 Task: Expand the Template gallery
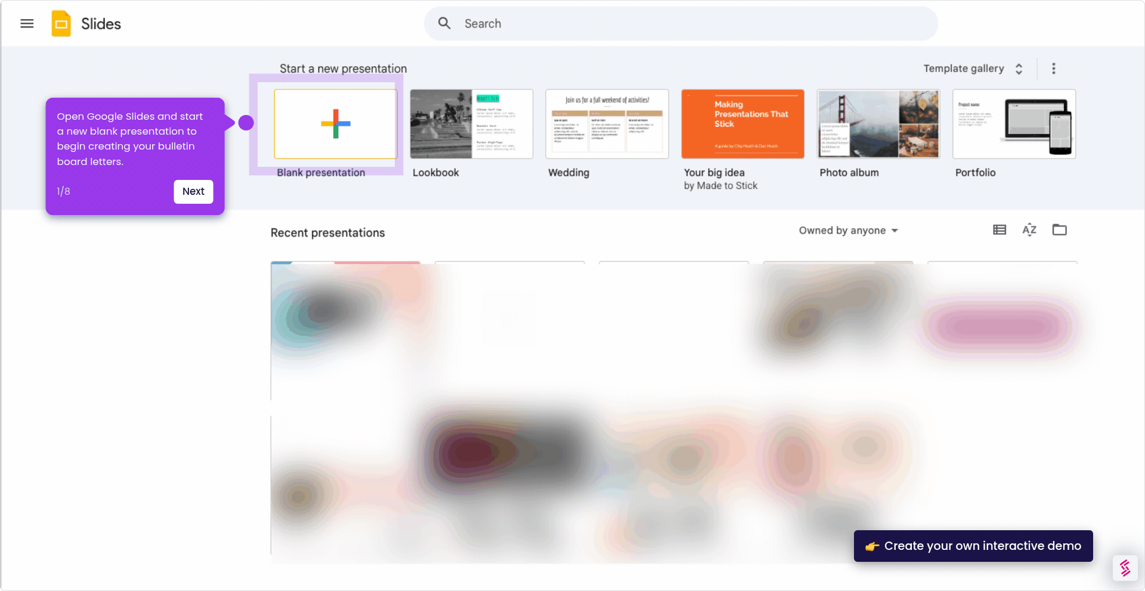973,69
